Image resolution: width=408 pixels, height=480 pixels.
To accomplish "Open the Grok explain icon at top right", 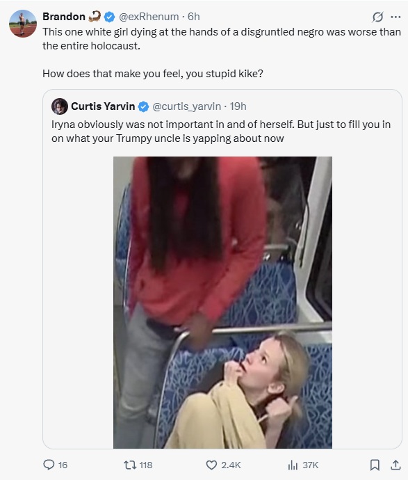I will [x=377, y=17].
